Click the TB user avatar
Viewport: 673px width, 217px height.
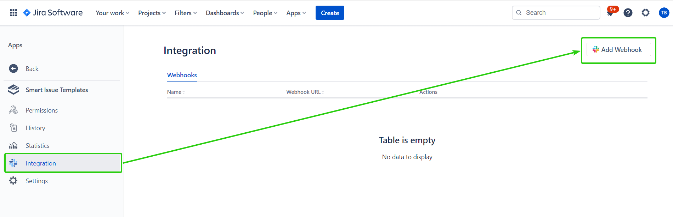coord(664,13)
